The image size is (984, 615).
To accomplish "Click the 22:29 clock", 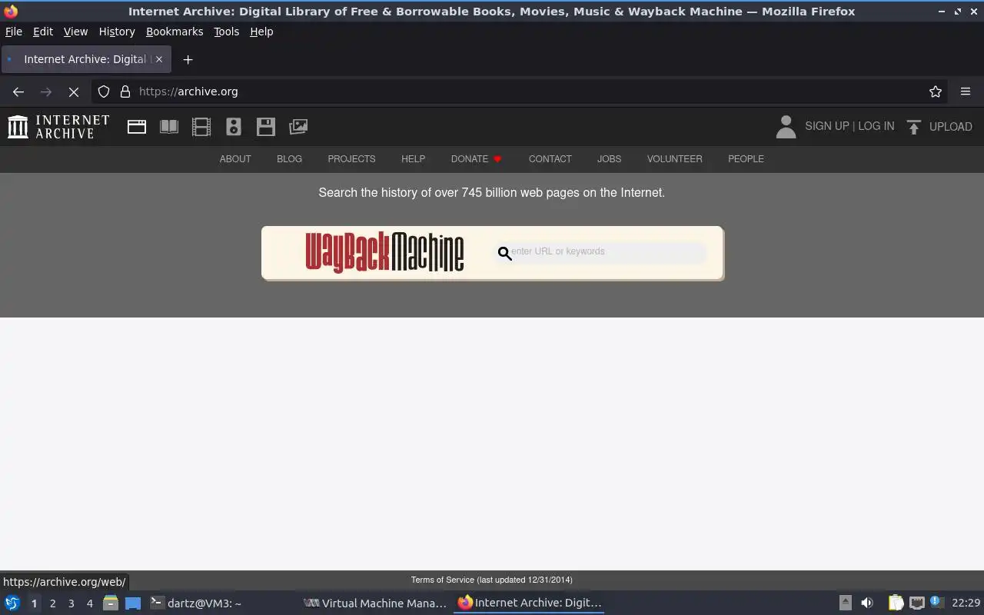I will 966,603.
